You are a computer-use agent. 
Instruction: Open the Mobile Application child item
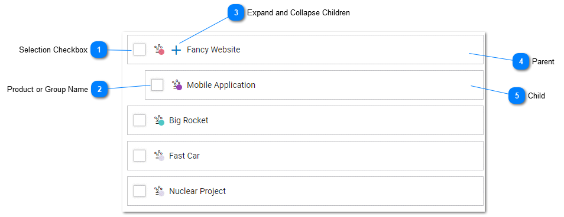pyautogui.click(x=314, y=85)
